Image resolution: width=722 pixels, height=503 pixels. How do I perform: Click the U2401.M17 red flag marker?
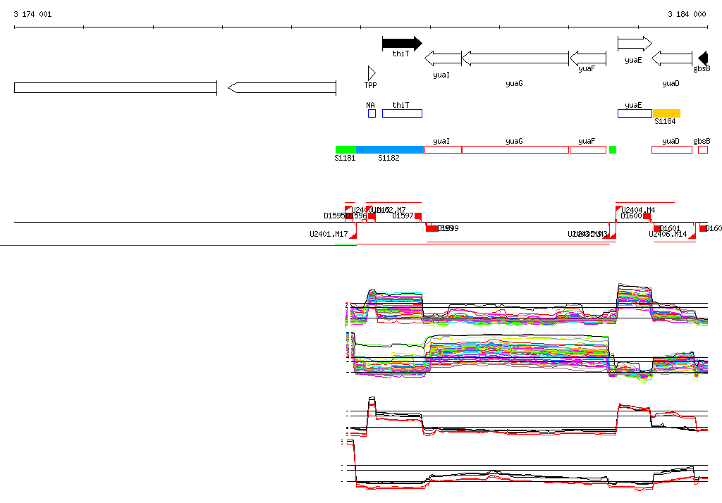point(353,235)
